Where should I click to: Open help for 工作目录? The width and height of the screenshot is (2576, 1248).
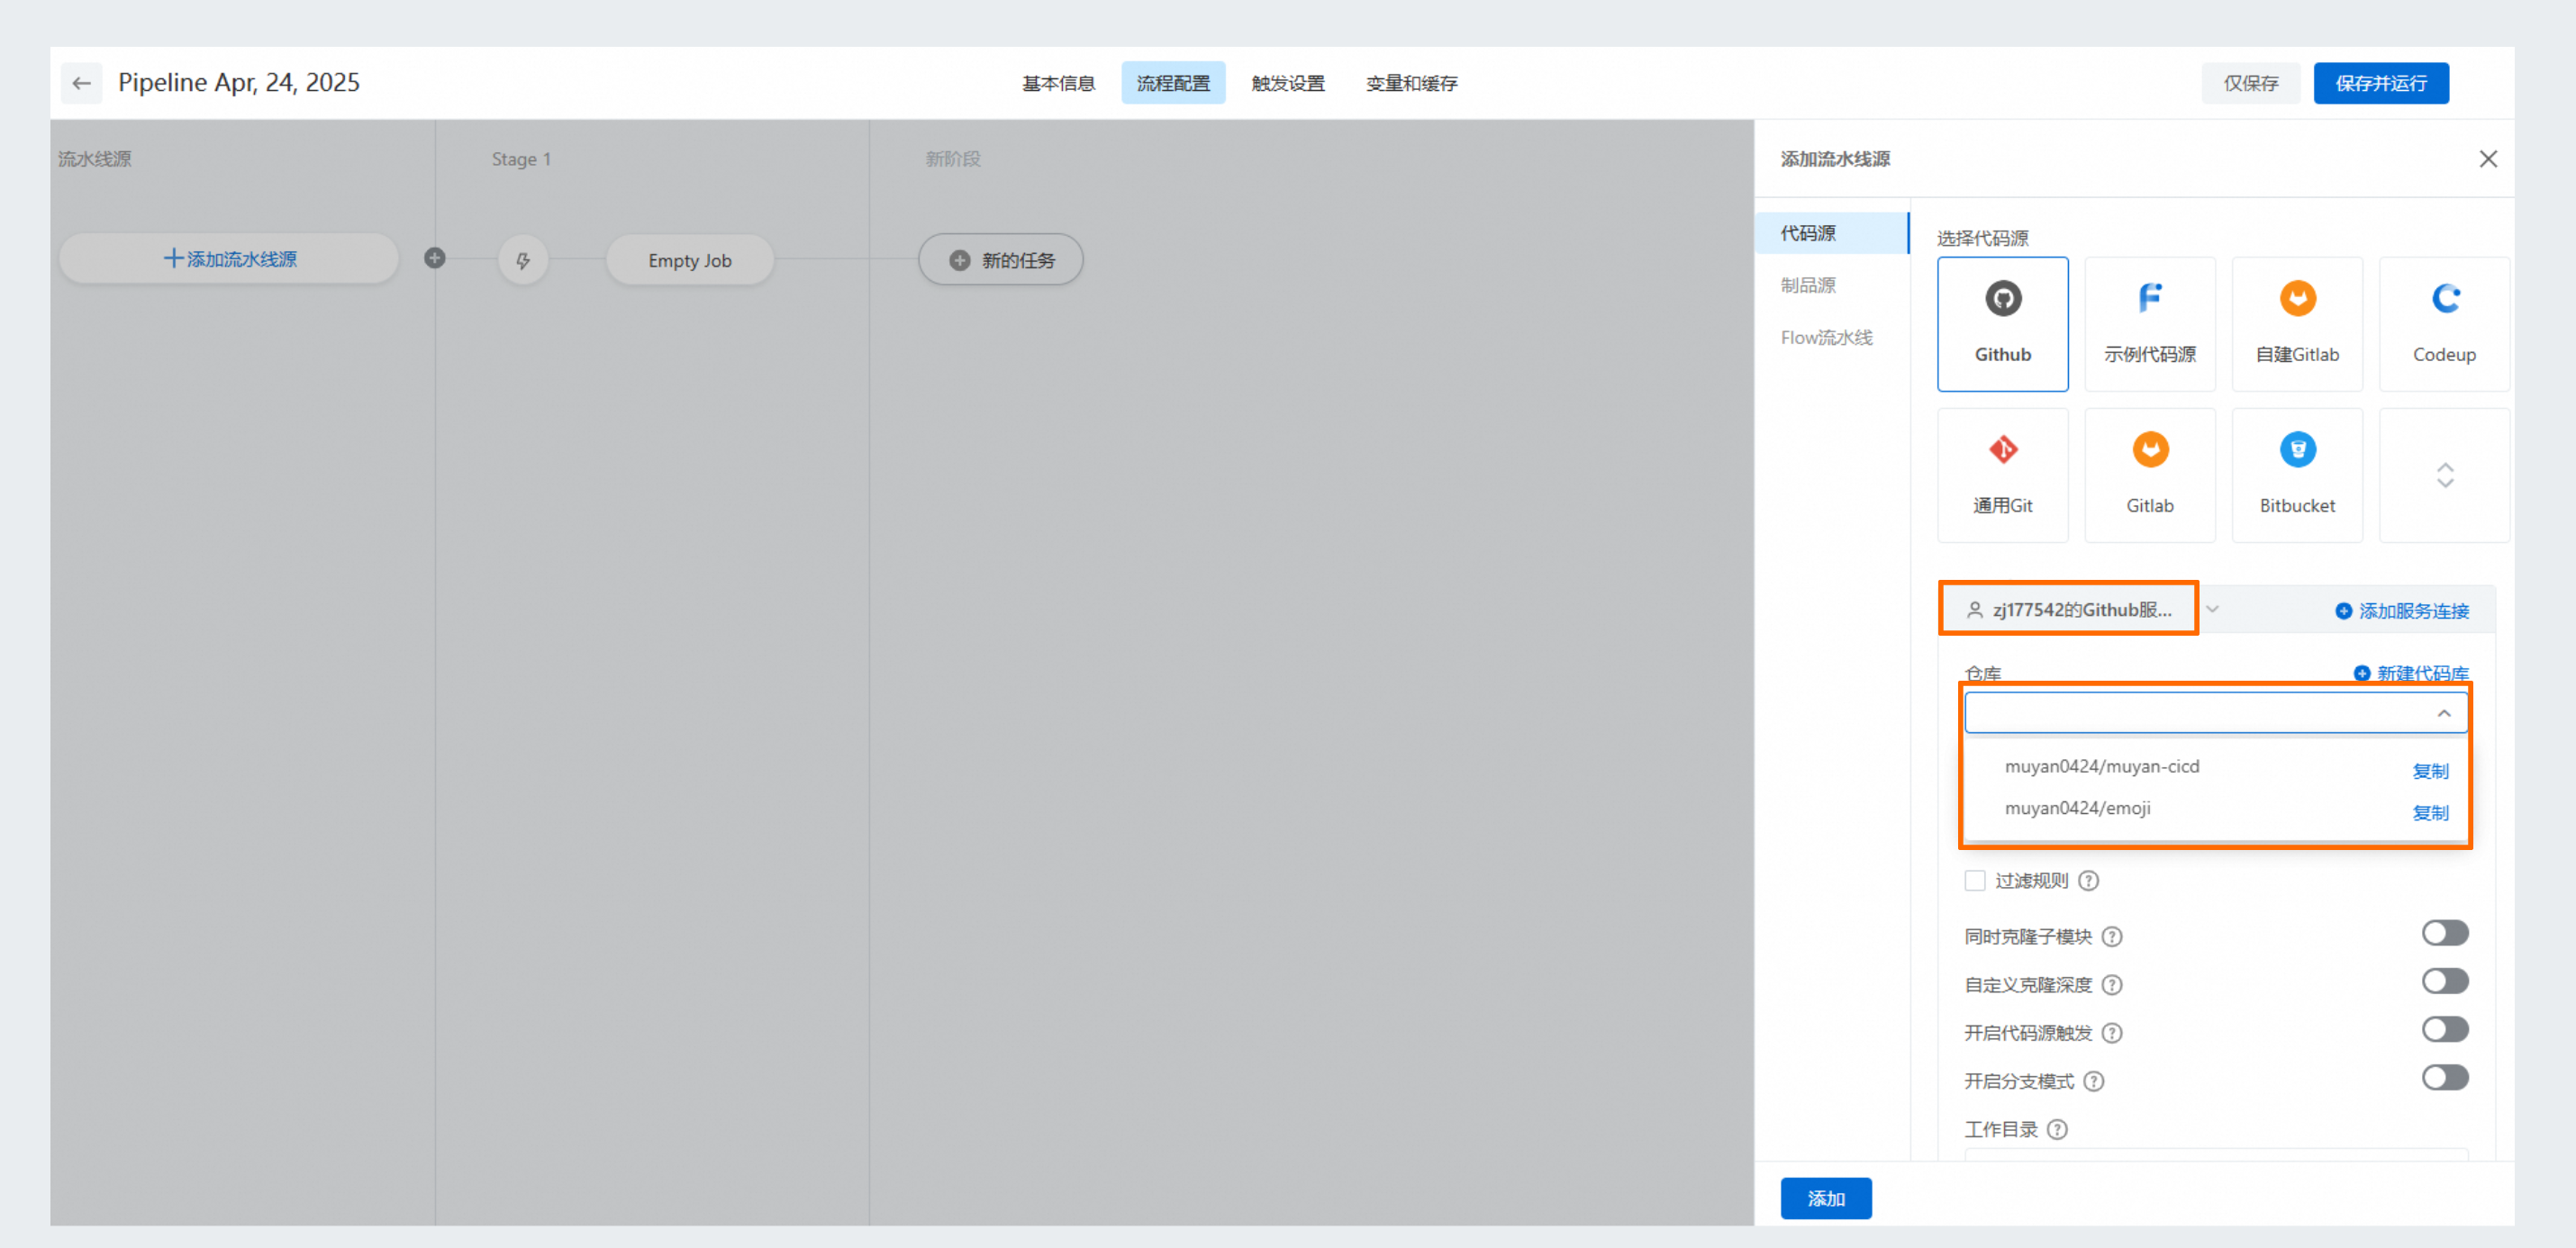pos(2056,1129)
